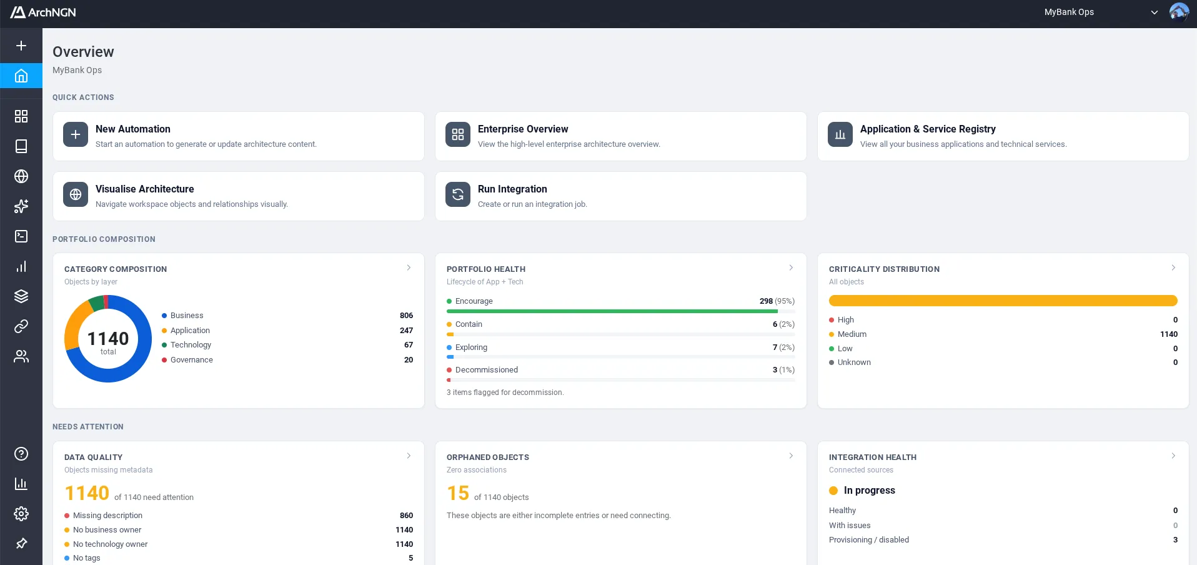Open the chain-link icon in the sidebar
This screenshot has height=565, width=1197.
point(21,326)
